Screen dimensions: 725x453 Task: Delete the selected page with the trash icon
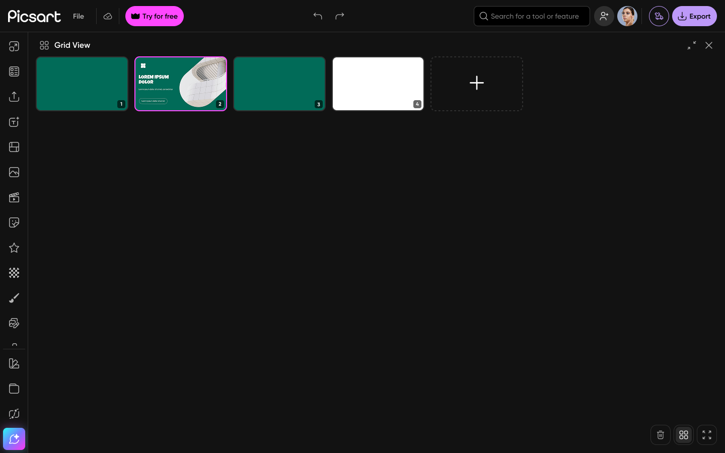[661, 435]
